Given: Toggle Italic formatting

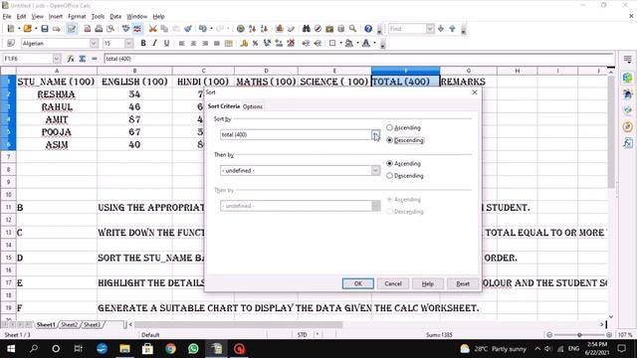Looking at the screenshot, I should tap(154, 43).
